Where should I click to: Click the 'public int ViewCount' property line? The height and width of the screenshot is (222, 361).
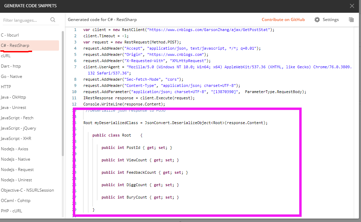[140, 160]
